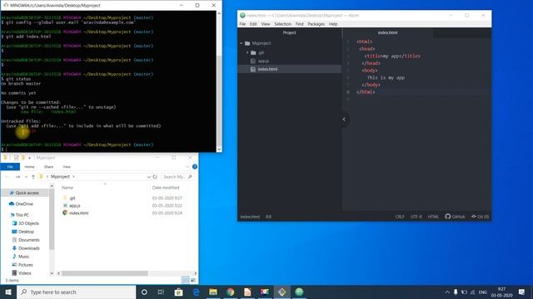The image size is (533, 299).
Task: Open File menu in Atom
Action: pos(242,24)
